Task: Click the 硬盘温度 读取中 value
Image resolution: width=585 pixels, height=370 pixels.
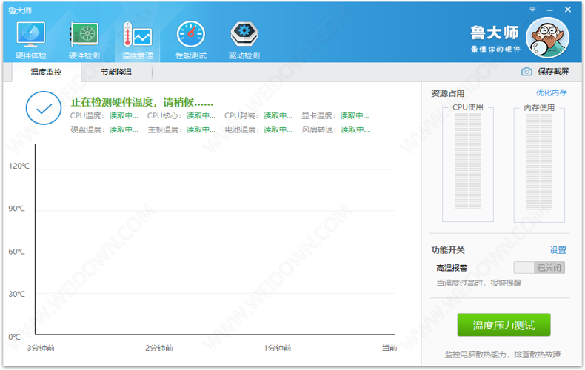Action: [x=124, y=129]
